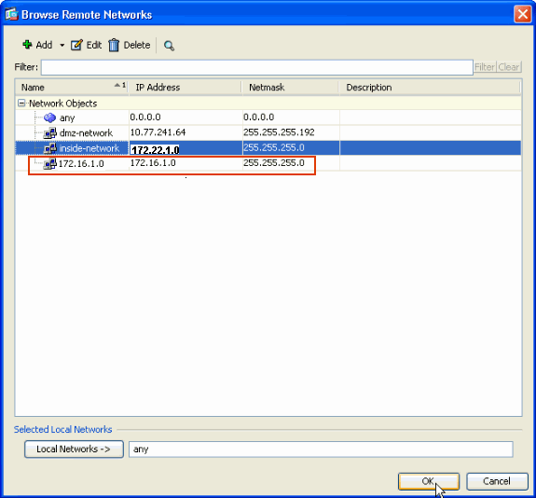
Task: Click the 0.0.0.0 IP address cell of 'any'
Action: (145, 118)
